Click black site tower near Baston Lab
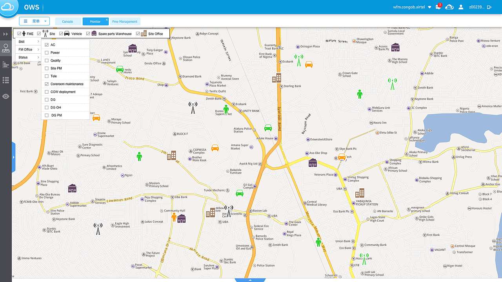This screenshot has height=282, width=502. (x=229, y=211)
